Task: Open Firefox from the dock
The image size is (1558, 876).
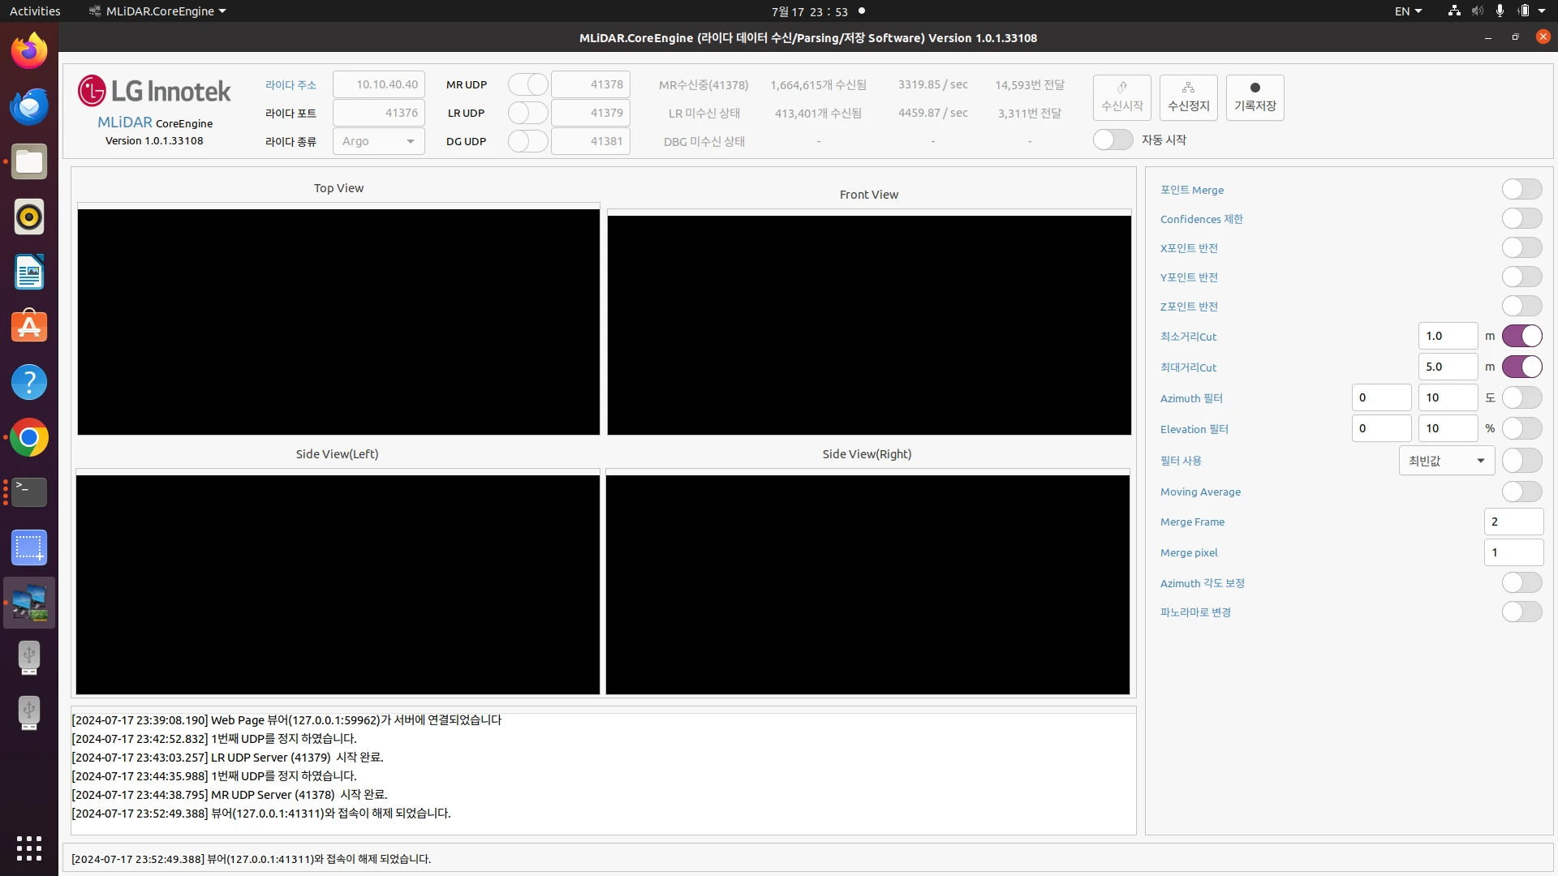Action: 29,51
